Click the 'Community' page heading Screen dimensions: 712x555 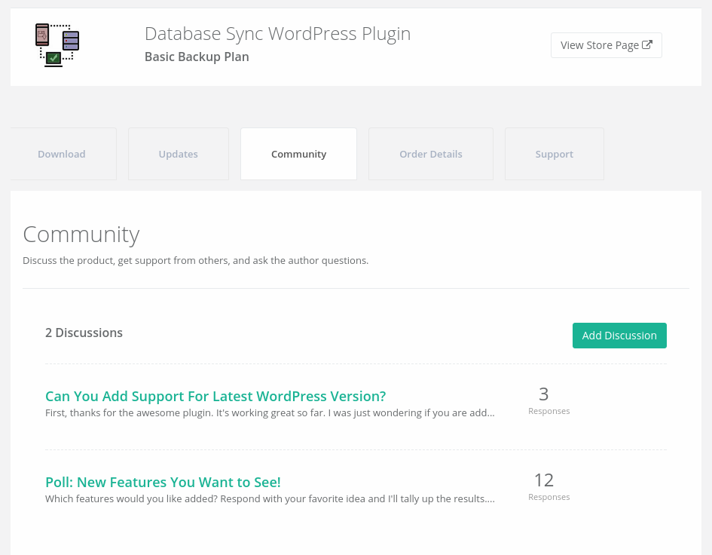(81, 235)
